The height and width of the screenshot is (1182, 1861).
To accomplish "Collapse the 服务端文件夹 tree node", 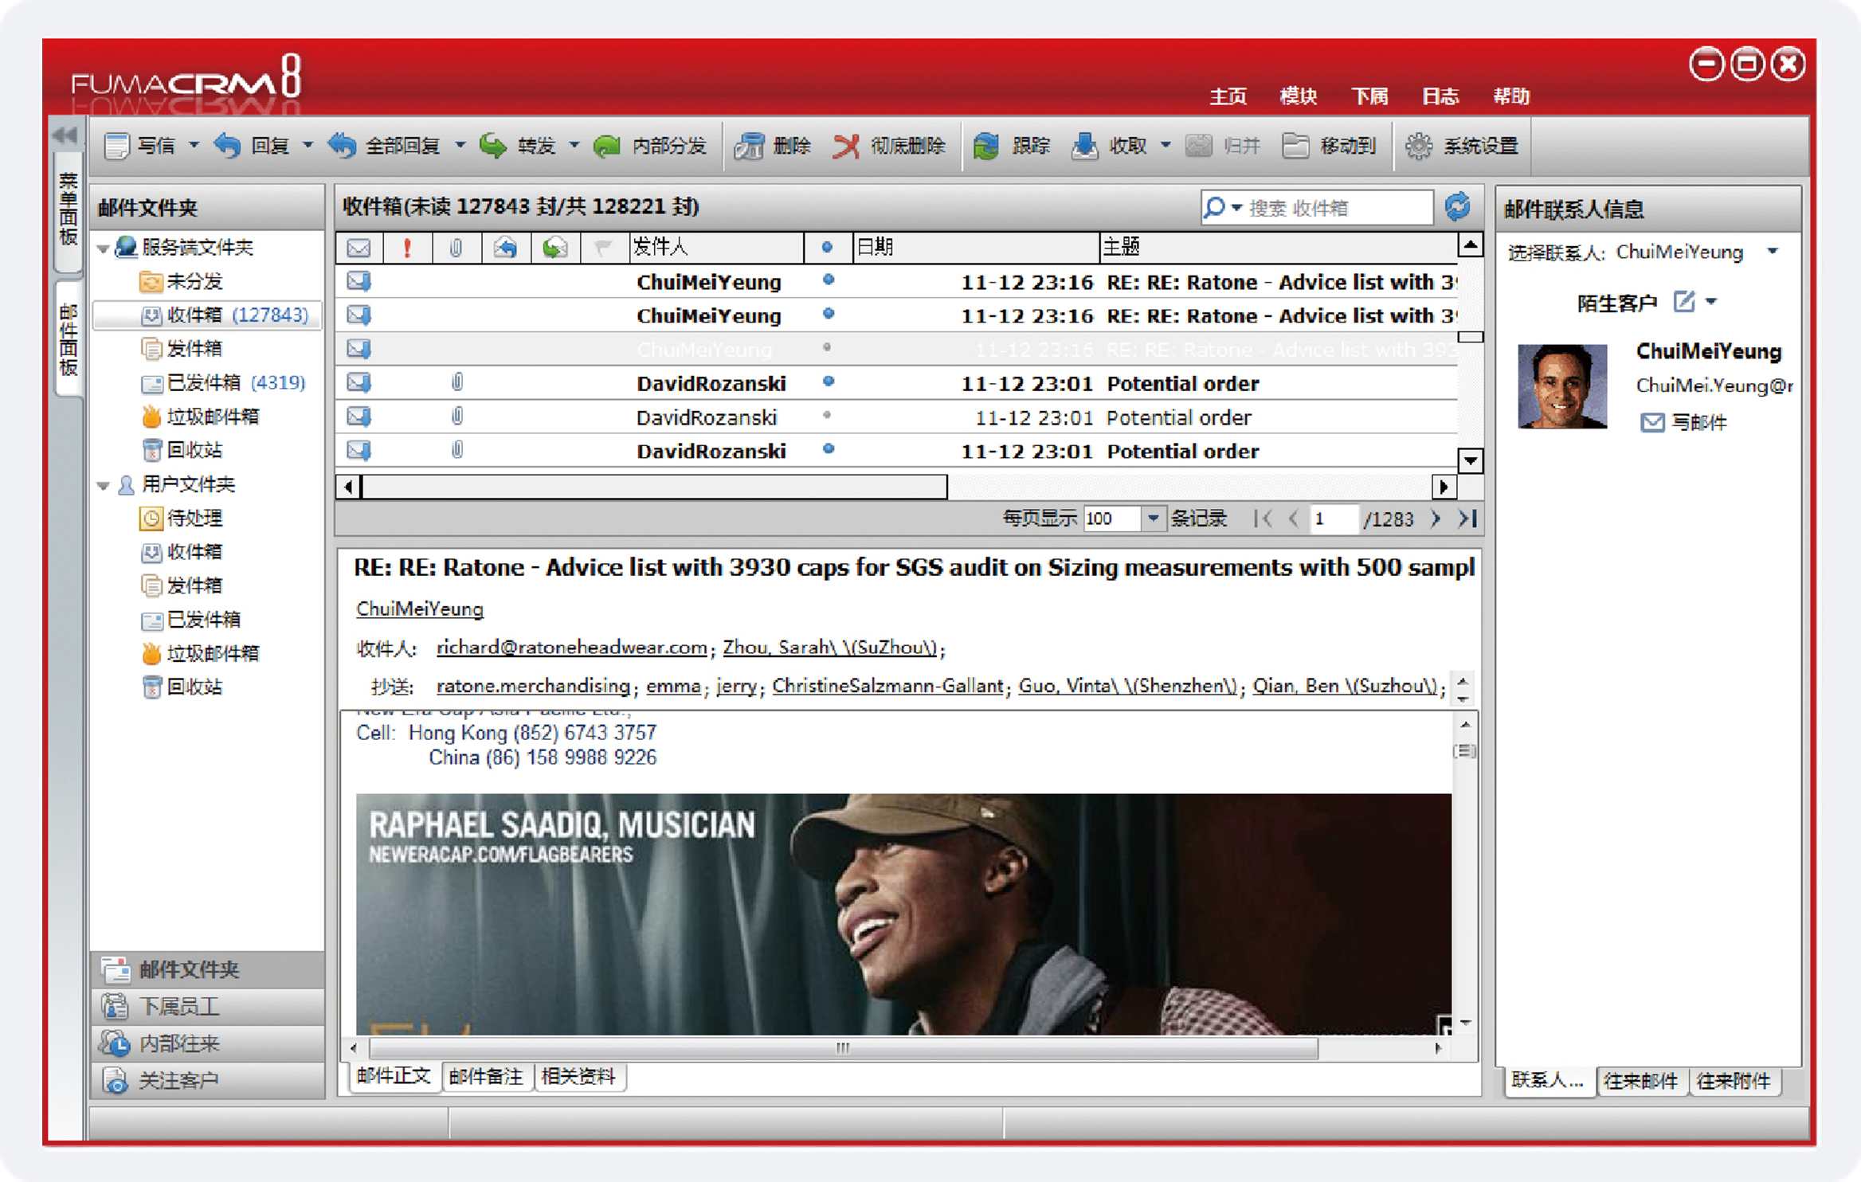I will (103, 249).
